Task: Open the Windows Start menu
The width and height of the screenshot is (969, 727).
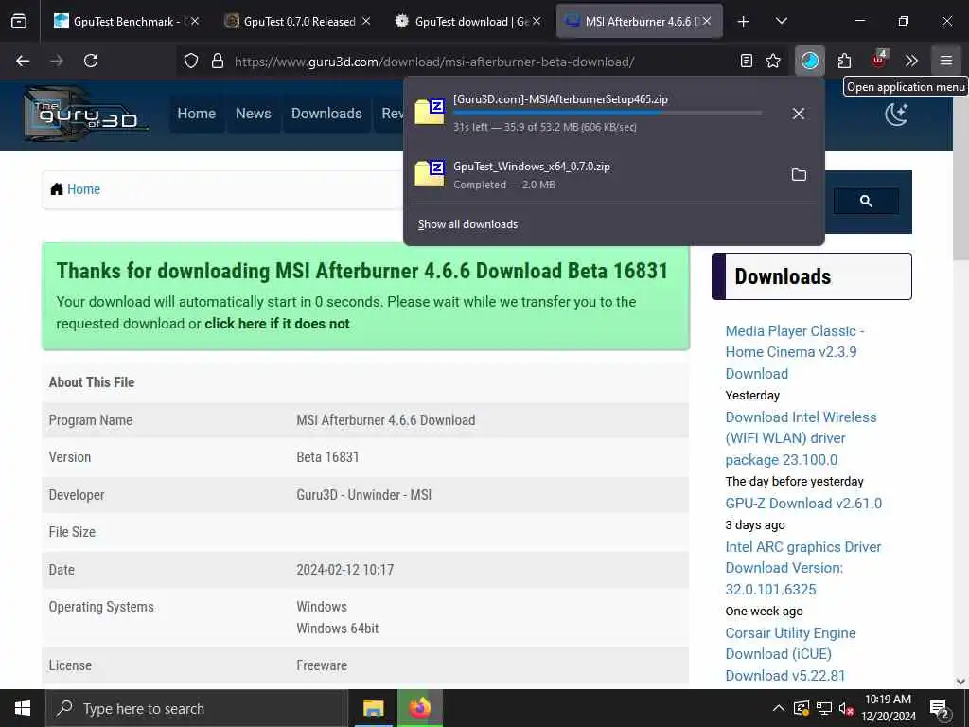Action: (23, 708)
